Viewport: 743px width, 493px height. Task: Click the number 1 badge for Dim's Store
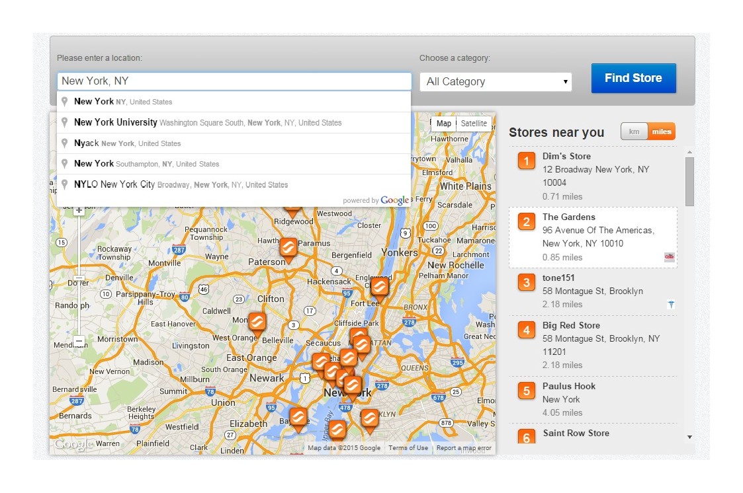pos(526,161)
